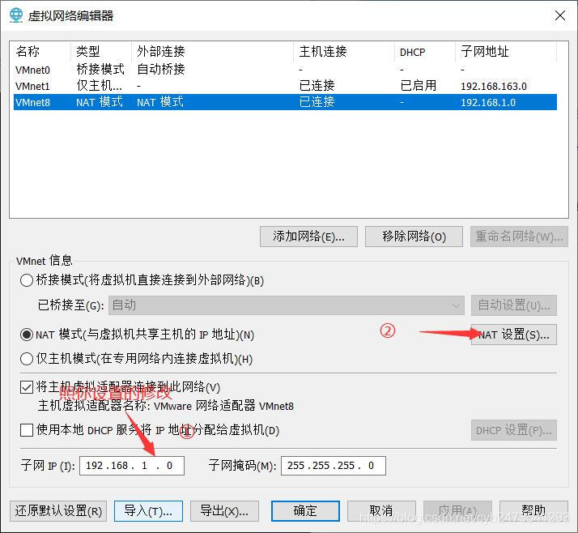Click the 导入(T)... button

pyautogui.click(x=148, y=511)
